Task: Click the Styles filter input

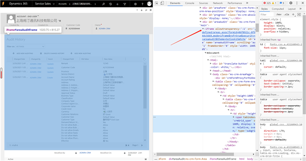Action: click(x=266, y=14)
